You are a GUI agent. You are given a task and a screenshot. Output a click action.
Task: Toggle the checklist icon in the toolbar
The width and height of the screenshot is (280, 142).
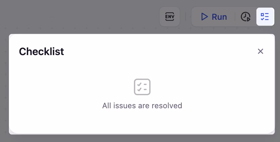coord(265,17)
